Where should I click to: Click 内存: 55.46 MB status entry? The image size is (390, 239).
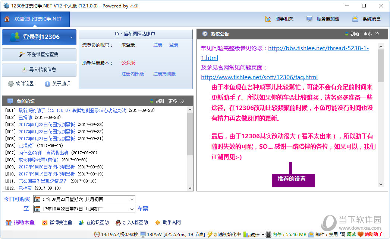tap(286, 234)
